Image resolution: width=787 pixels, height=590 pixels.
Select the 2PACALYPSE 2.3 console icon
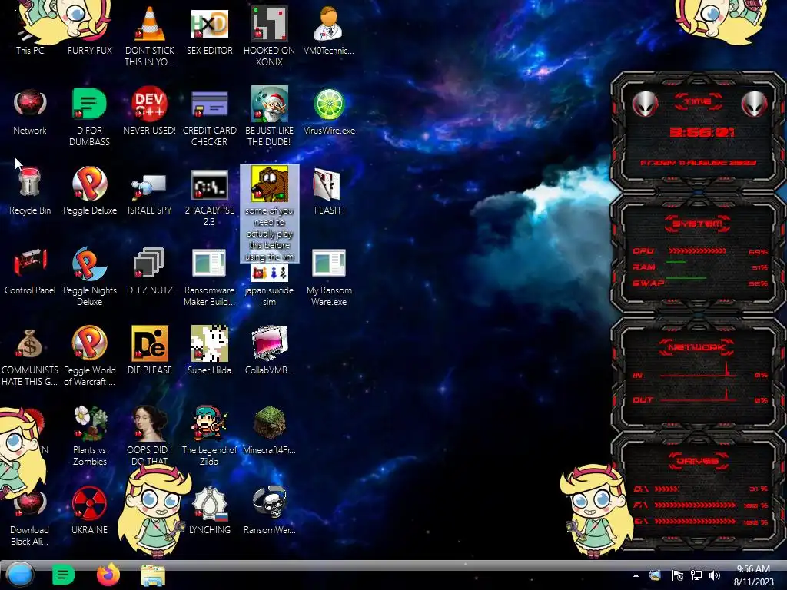tap(210, 184)
